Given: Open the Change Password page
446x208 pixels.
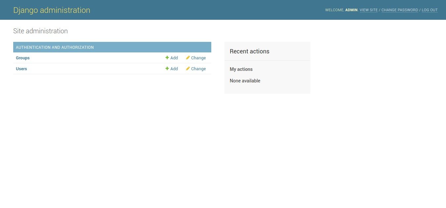Looking at the screenshot, I should (399, 10).
